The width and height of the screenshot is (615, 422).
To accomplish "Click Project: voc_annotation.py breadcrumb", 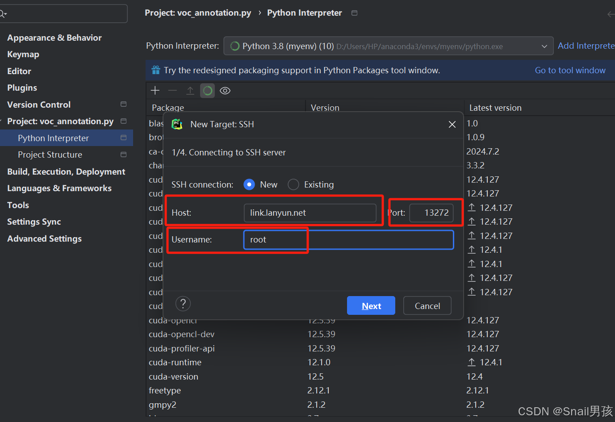I will pos(198,13).
